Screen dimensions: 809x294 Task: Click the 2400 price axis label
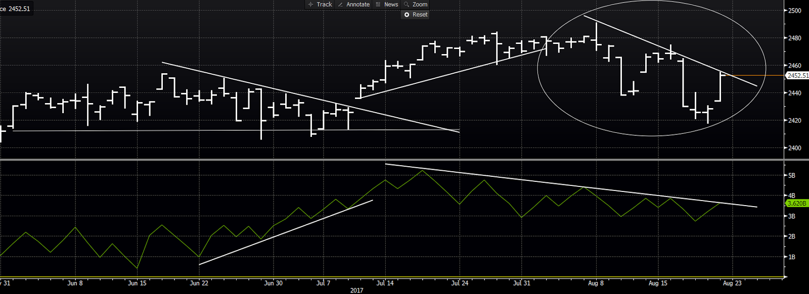click(x=795, y=148)
